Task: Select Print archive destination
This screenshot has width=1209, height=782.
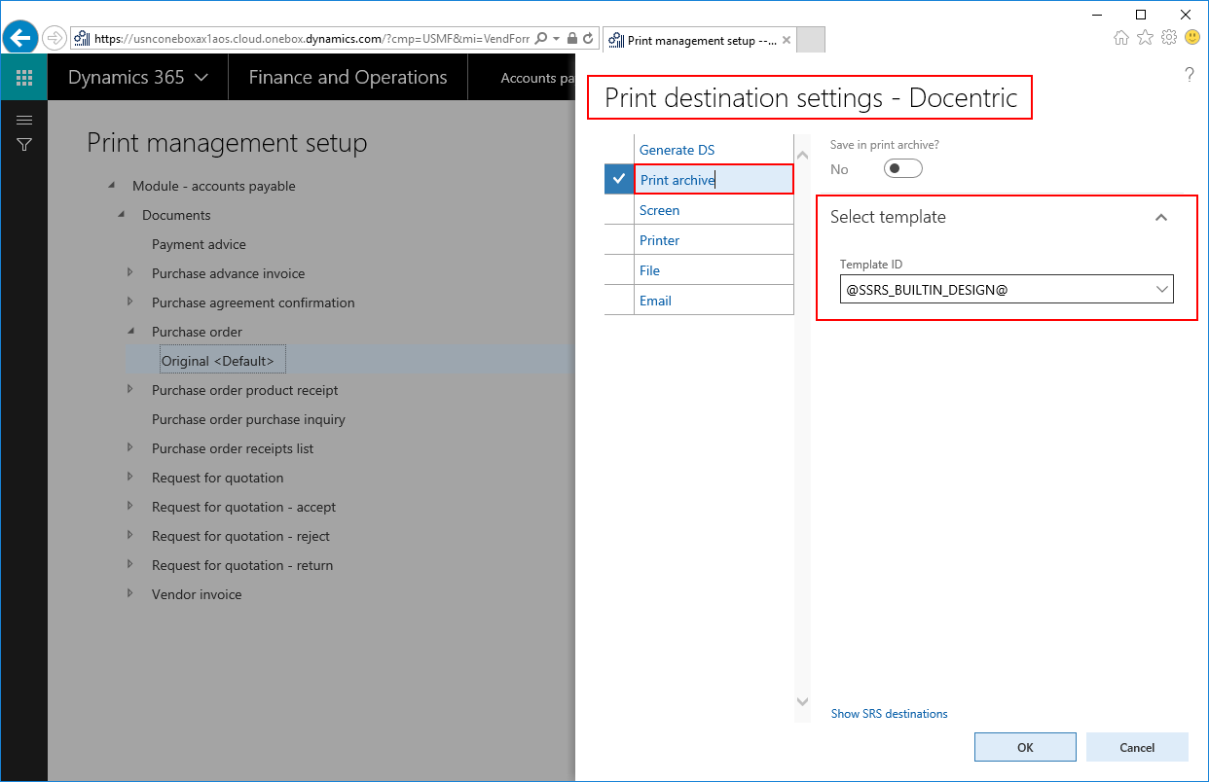Action: 714,180
